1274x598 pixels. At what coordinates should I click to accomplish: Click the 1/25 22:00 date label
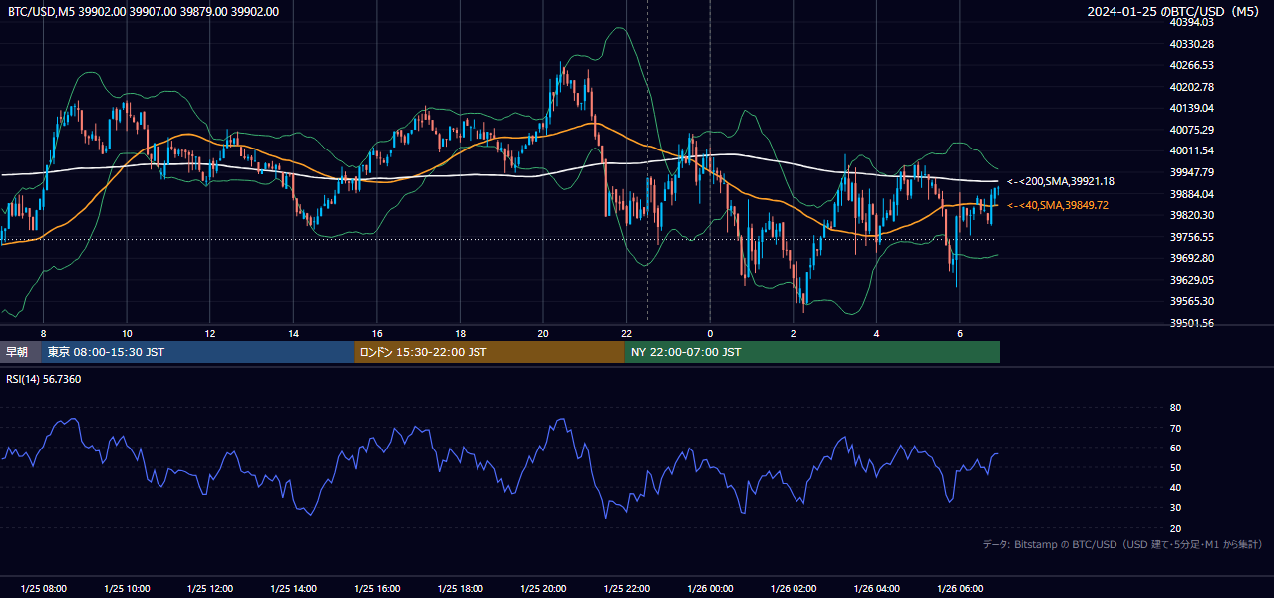pos(627,589)
